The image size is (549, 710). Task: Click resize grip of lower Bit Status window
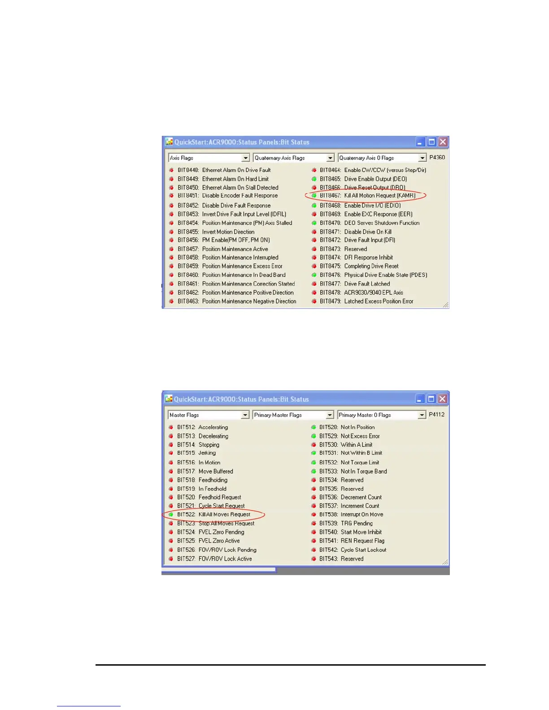[445, 562]
